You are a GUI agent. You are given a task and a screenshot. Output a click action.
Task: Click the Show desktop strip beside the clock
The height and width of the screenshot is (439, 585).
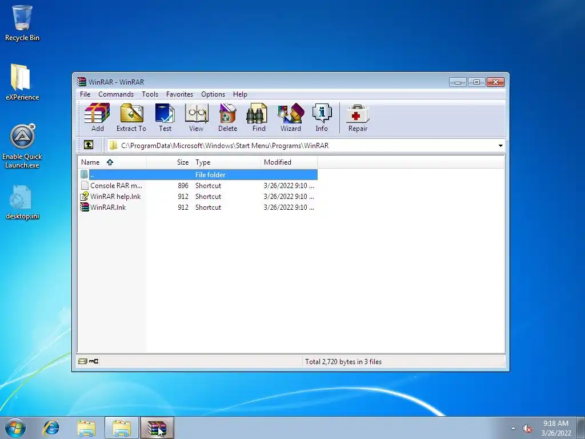point(580,428)
